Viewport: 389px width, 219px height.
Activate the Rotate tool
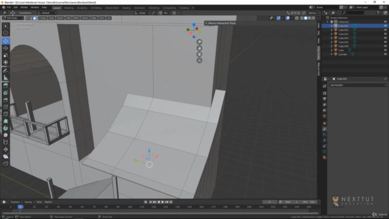(x=5, y=48)
